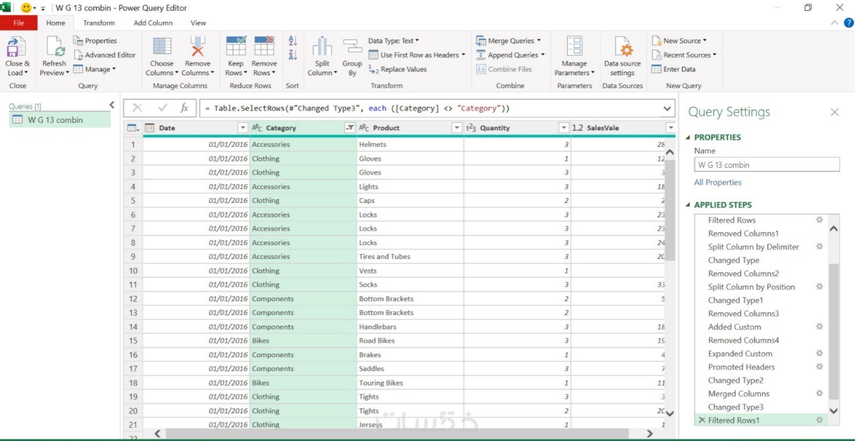
Task: Expand the formula bar with its chevron
Action: [667, 108]
